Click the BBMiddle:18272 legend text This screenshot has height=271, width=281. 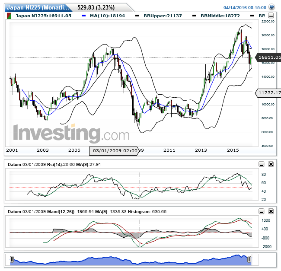point(220,16)
